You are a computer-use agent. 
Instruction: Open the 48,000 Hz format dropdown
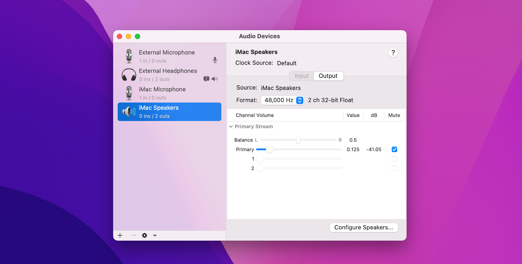[283, 100]
